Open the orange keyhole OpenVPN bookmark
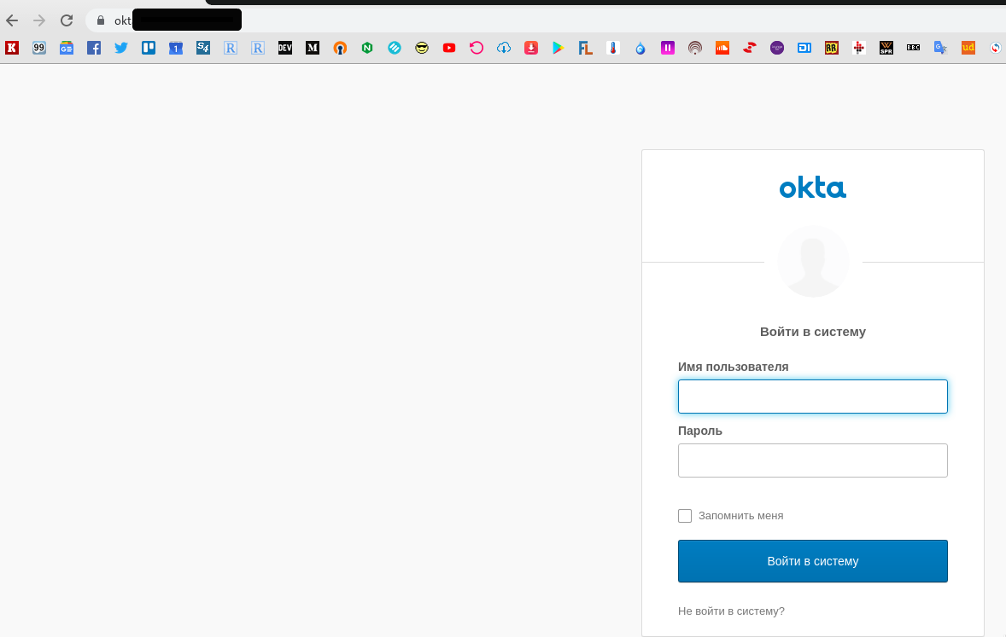The image size is (1006, 637). pos(340,48)
